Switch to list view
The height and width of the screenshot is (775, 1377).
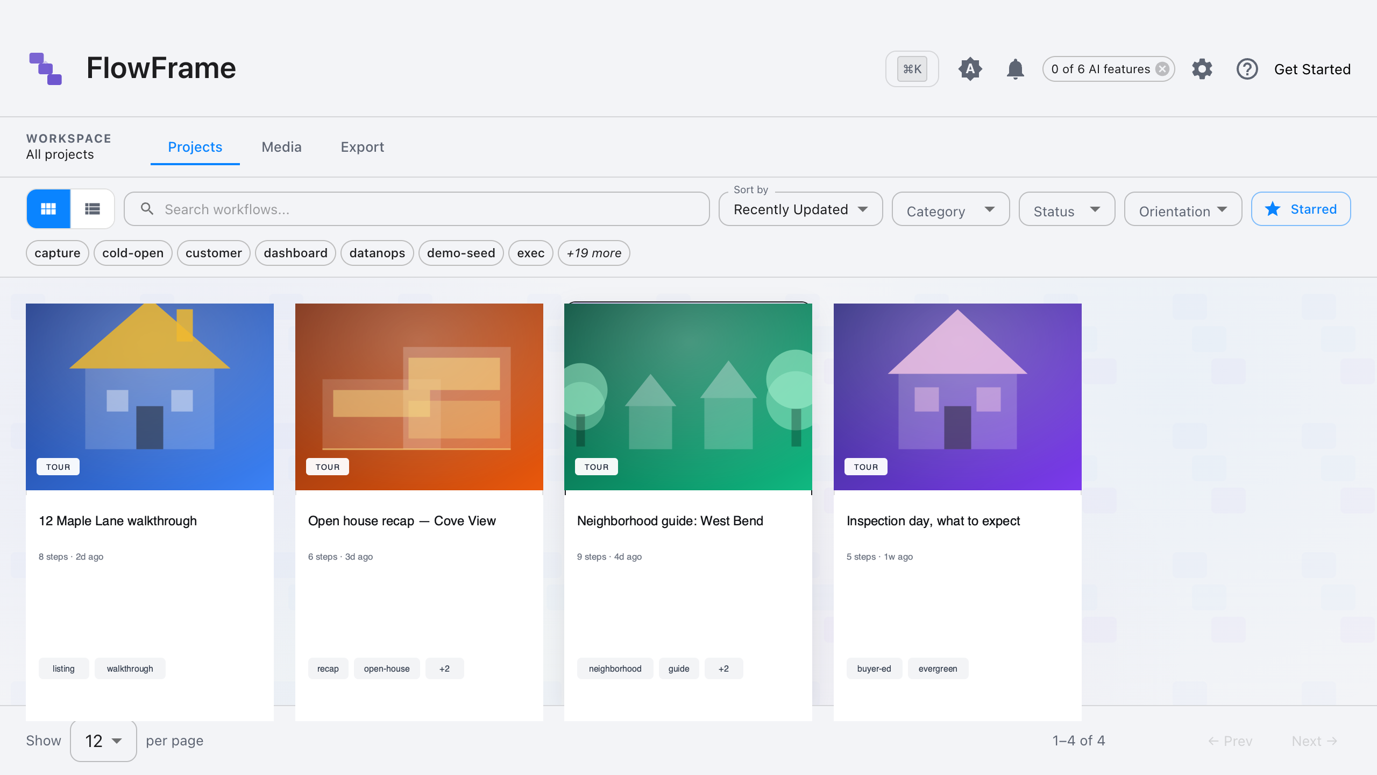[93, 209]
